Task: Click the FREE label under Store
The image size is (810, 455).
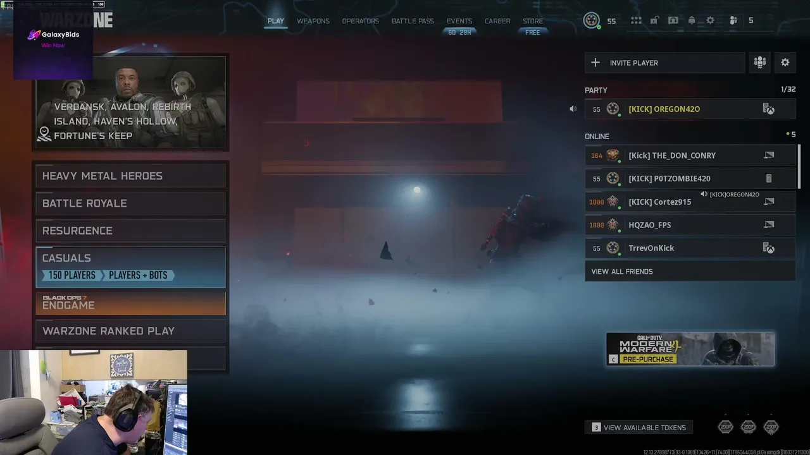Action: click(533, 32)
